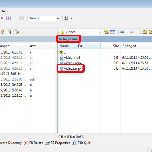This screenshot has width=152, height=152.
Task: Refresh the local panel with the green icon
Action: click(9, 32)
